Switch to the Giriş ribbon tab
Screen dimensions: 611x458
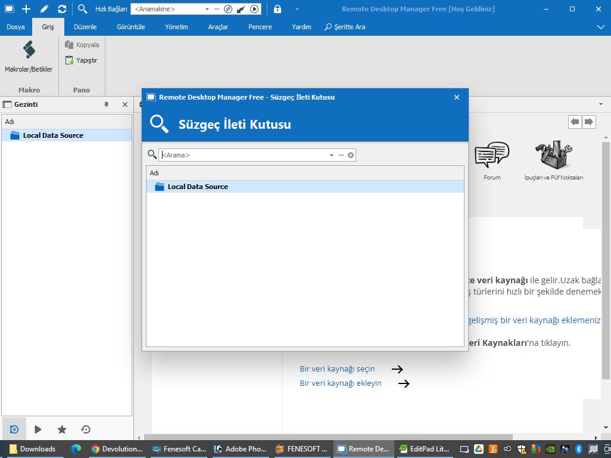(48, 27)
